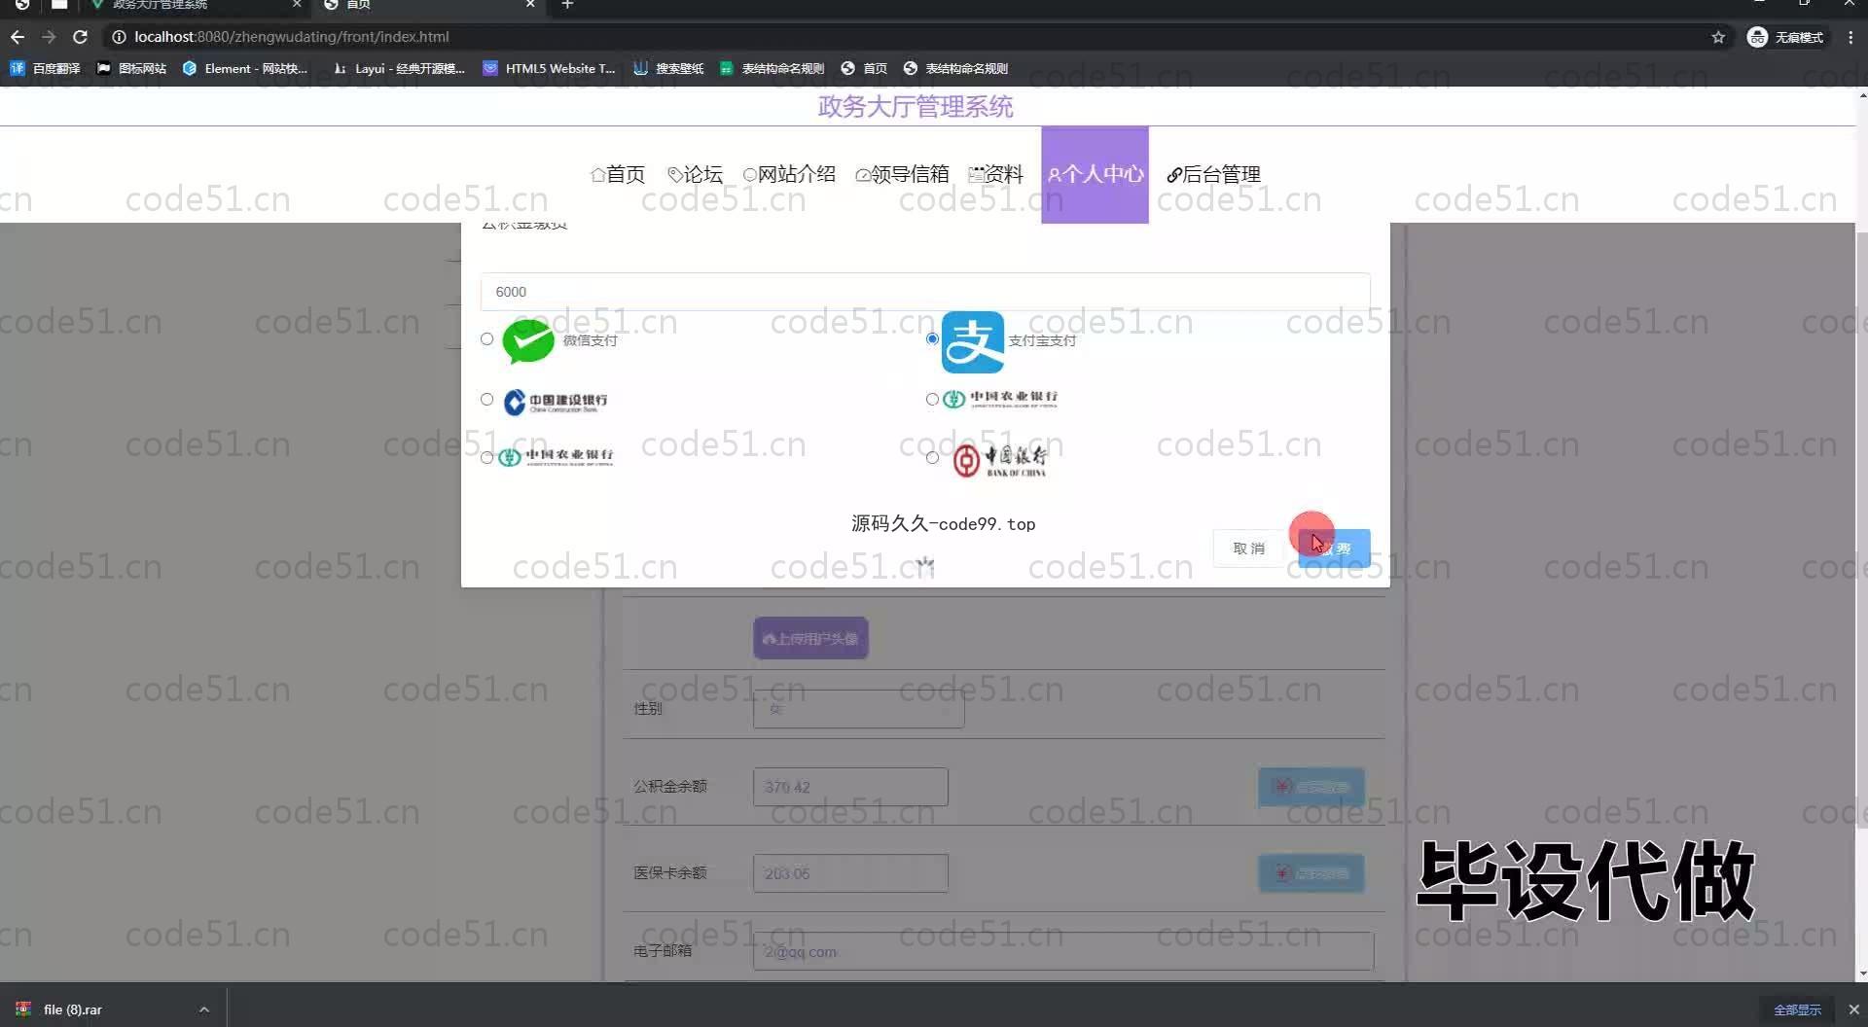Open 后台管理 admin link
Viewport: 1868px width, 1027px height.
point(1213,174)
